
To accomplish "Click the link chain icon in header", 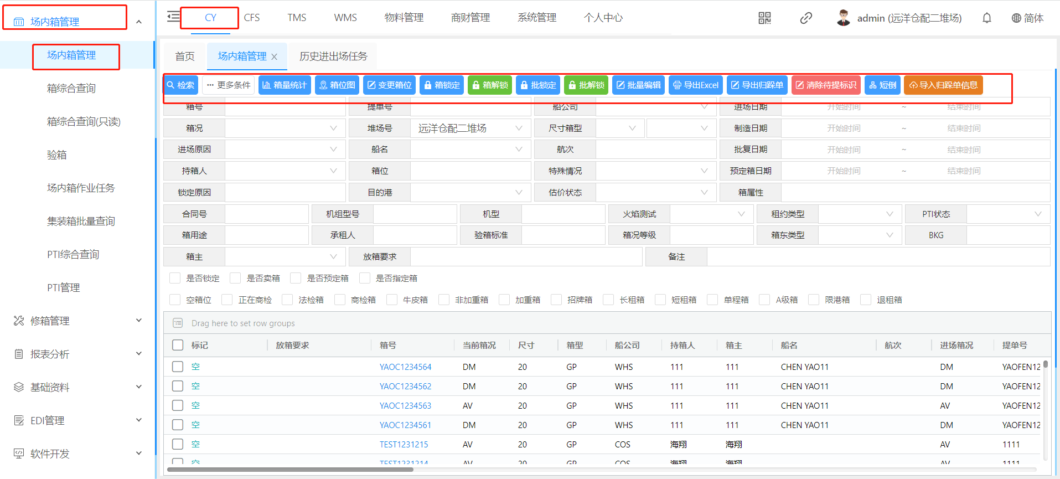I will click(806, 18).
